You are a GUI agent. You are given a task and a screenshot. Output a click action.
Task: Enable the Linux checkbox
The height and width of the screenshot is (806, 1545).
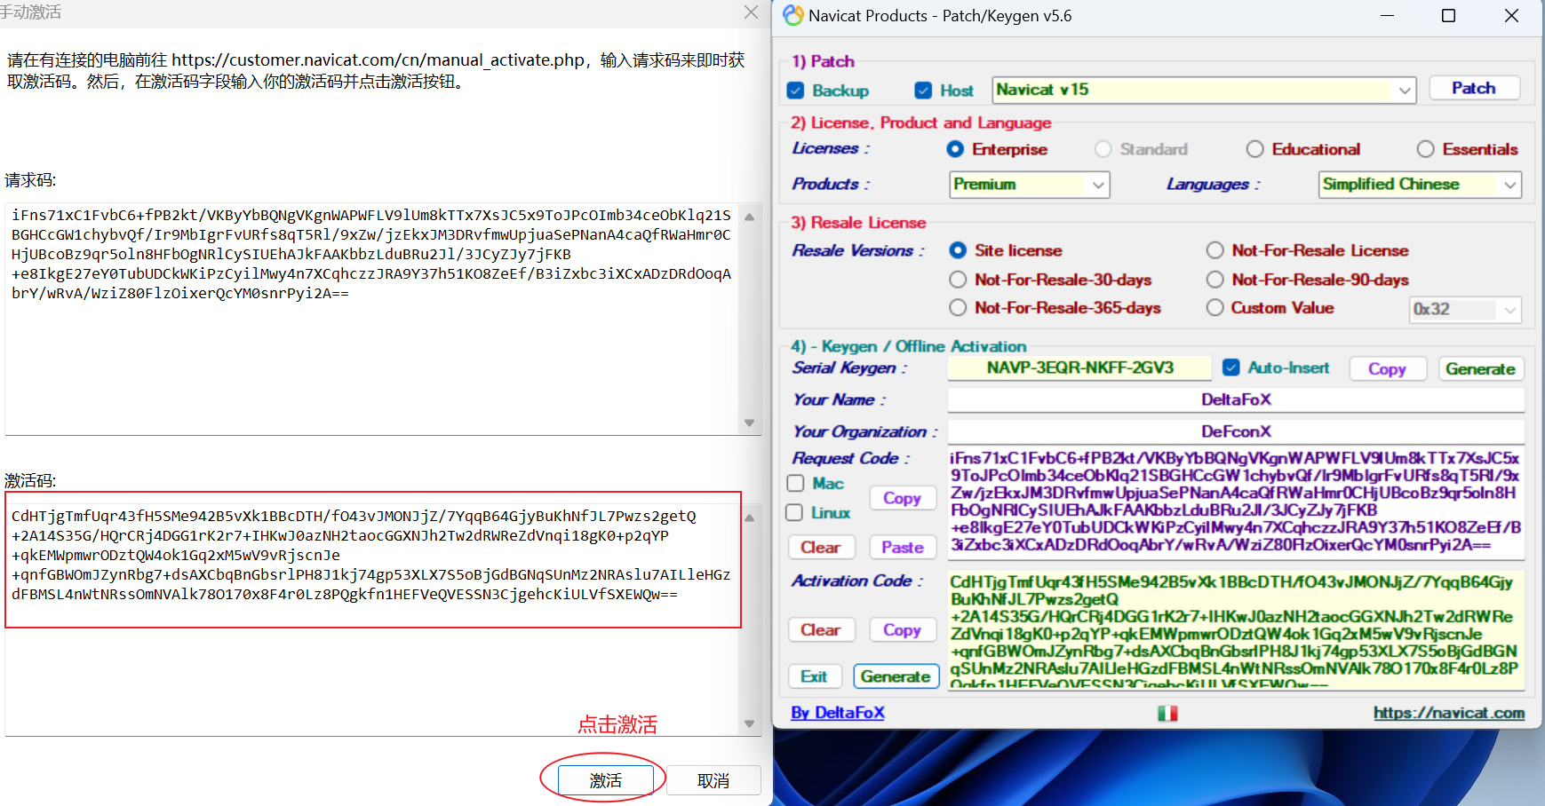coord(796,512)
